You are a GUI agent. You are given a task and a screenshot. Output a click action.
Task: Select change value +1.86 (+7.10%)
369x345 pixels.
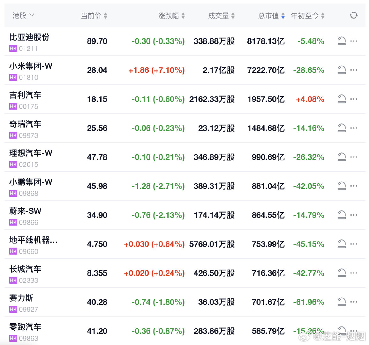(x=156, y=70)
